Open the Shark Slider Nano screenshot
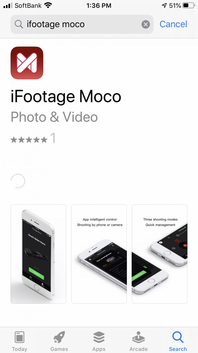198x353 pixels. (x=38, y=254)
